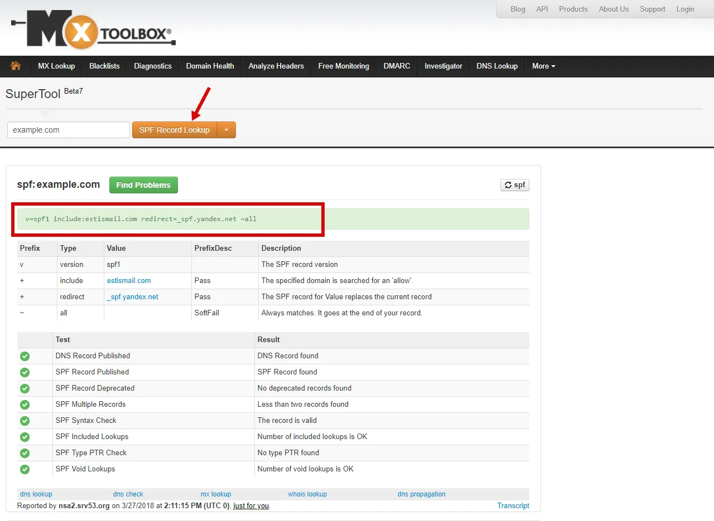This screenshot has height=521, width=714.
Task: Open Analyze Headers page
Action: (276, 66)
